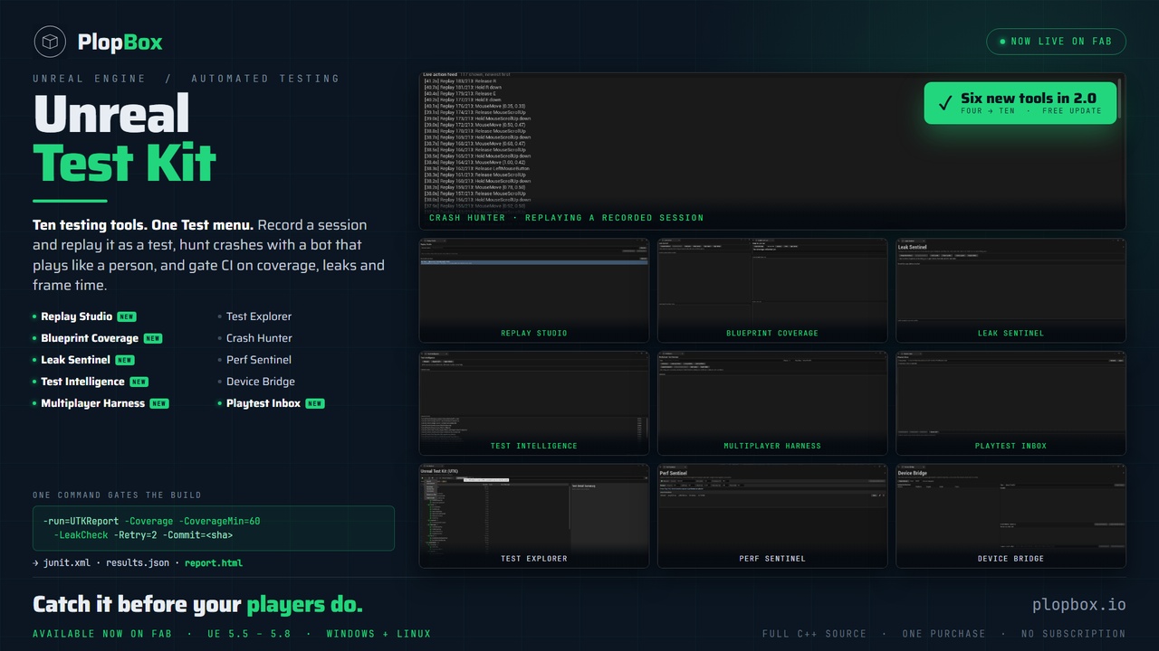Click 'Full C++ Source' footer text
Image resolution: width=1159 pixels, height=651 pixels.
coord(814,634)
